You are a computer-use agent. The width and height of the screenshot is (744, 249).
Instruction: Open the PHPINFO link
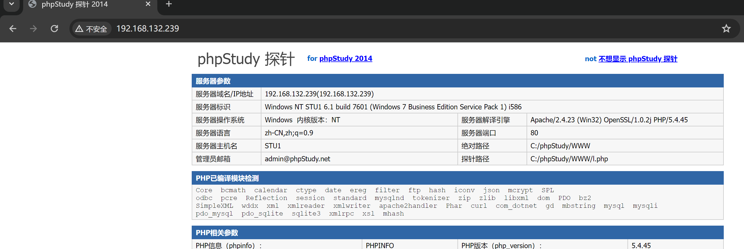(380, 246)
